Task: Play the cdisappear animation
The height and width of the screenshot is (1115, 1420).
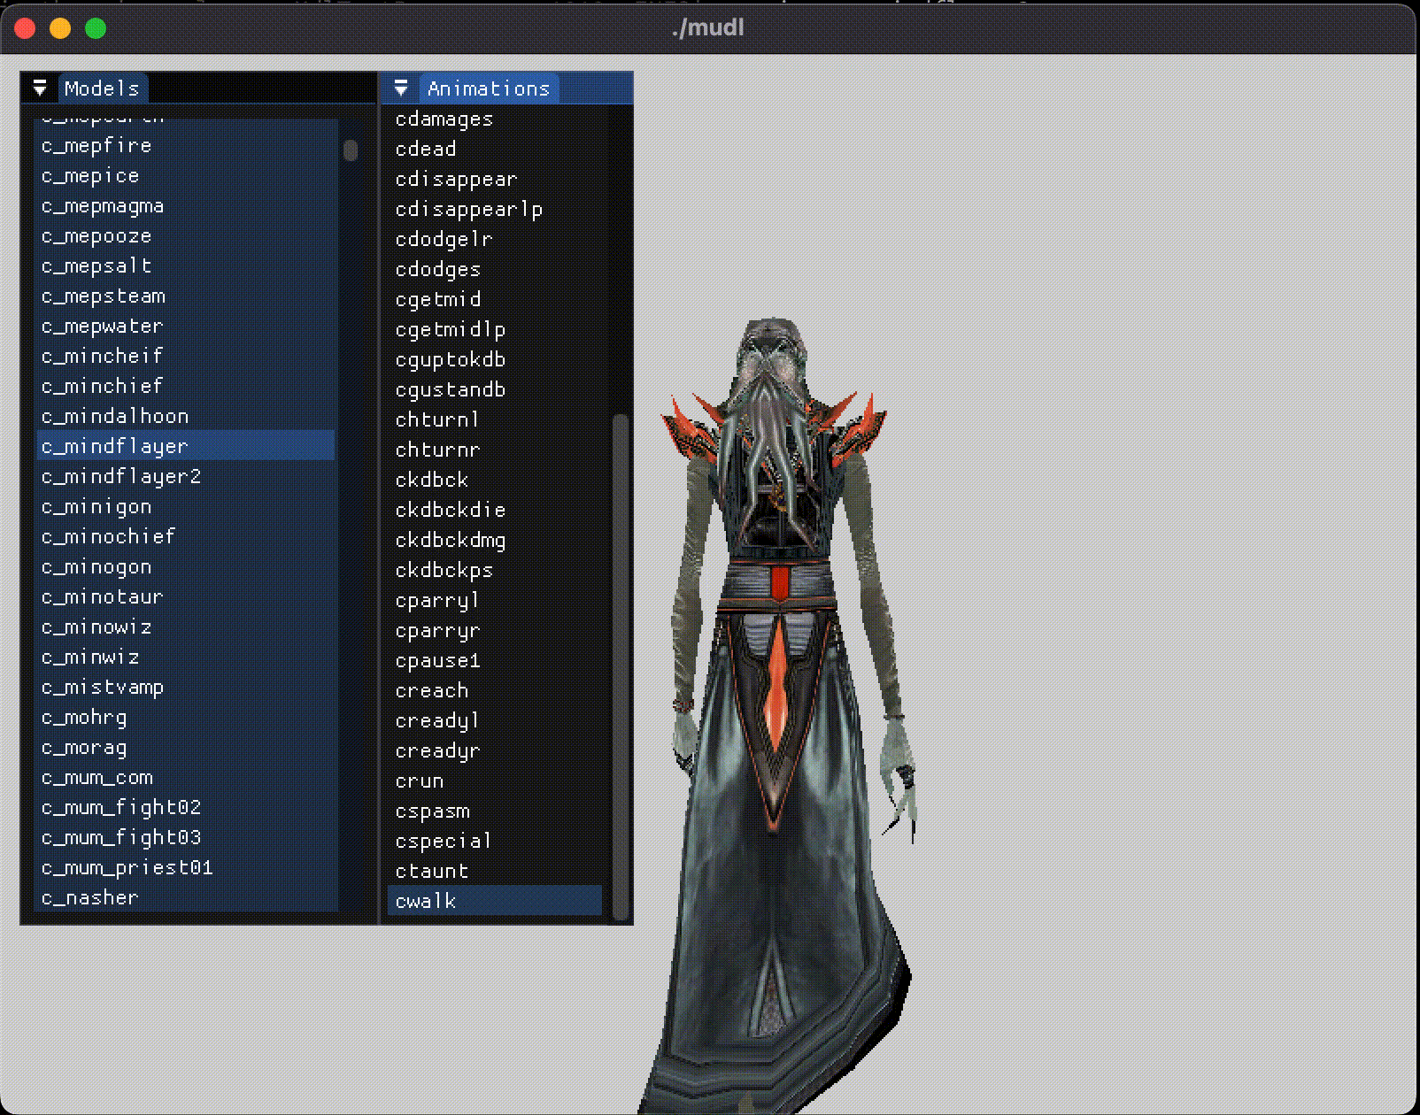Action: coord(495,179)
